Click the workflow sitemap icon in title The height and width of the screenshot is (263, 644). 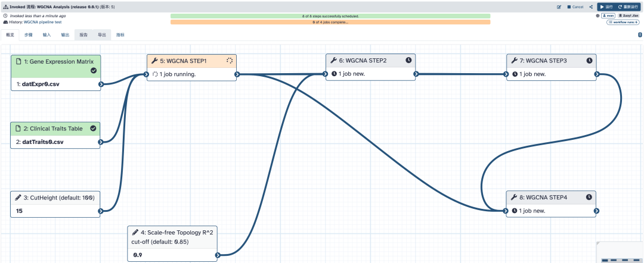click(x=5, y=7)
